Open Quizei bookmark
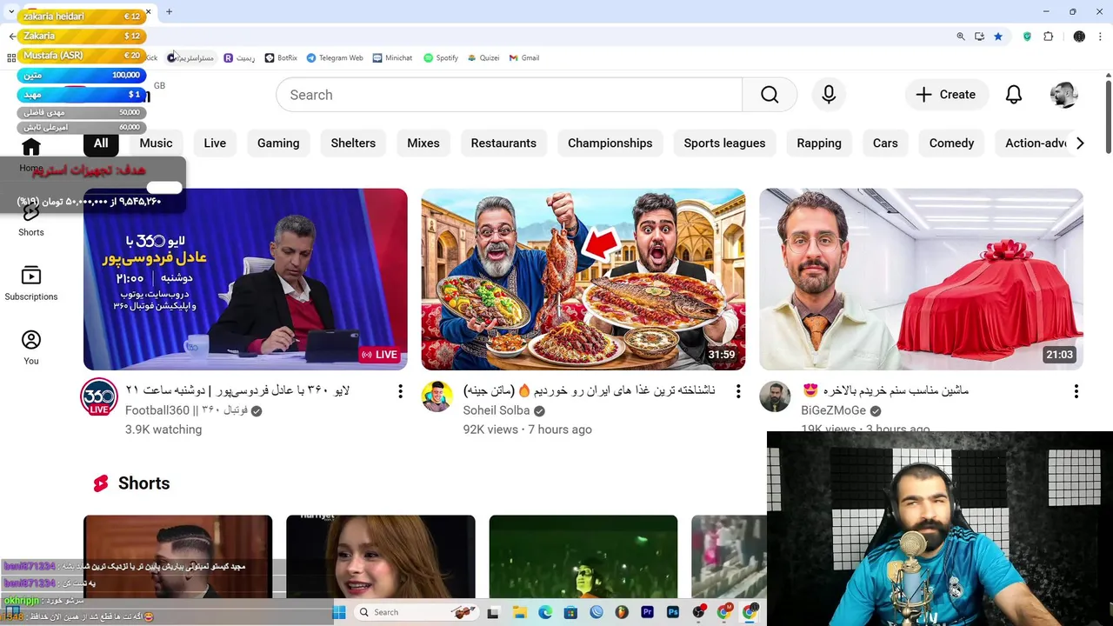 pos(483,58)
